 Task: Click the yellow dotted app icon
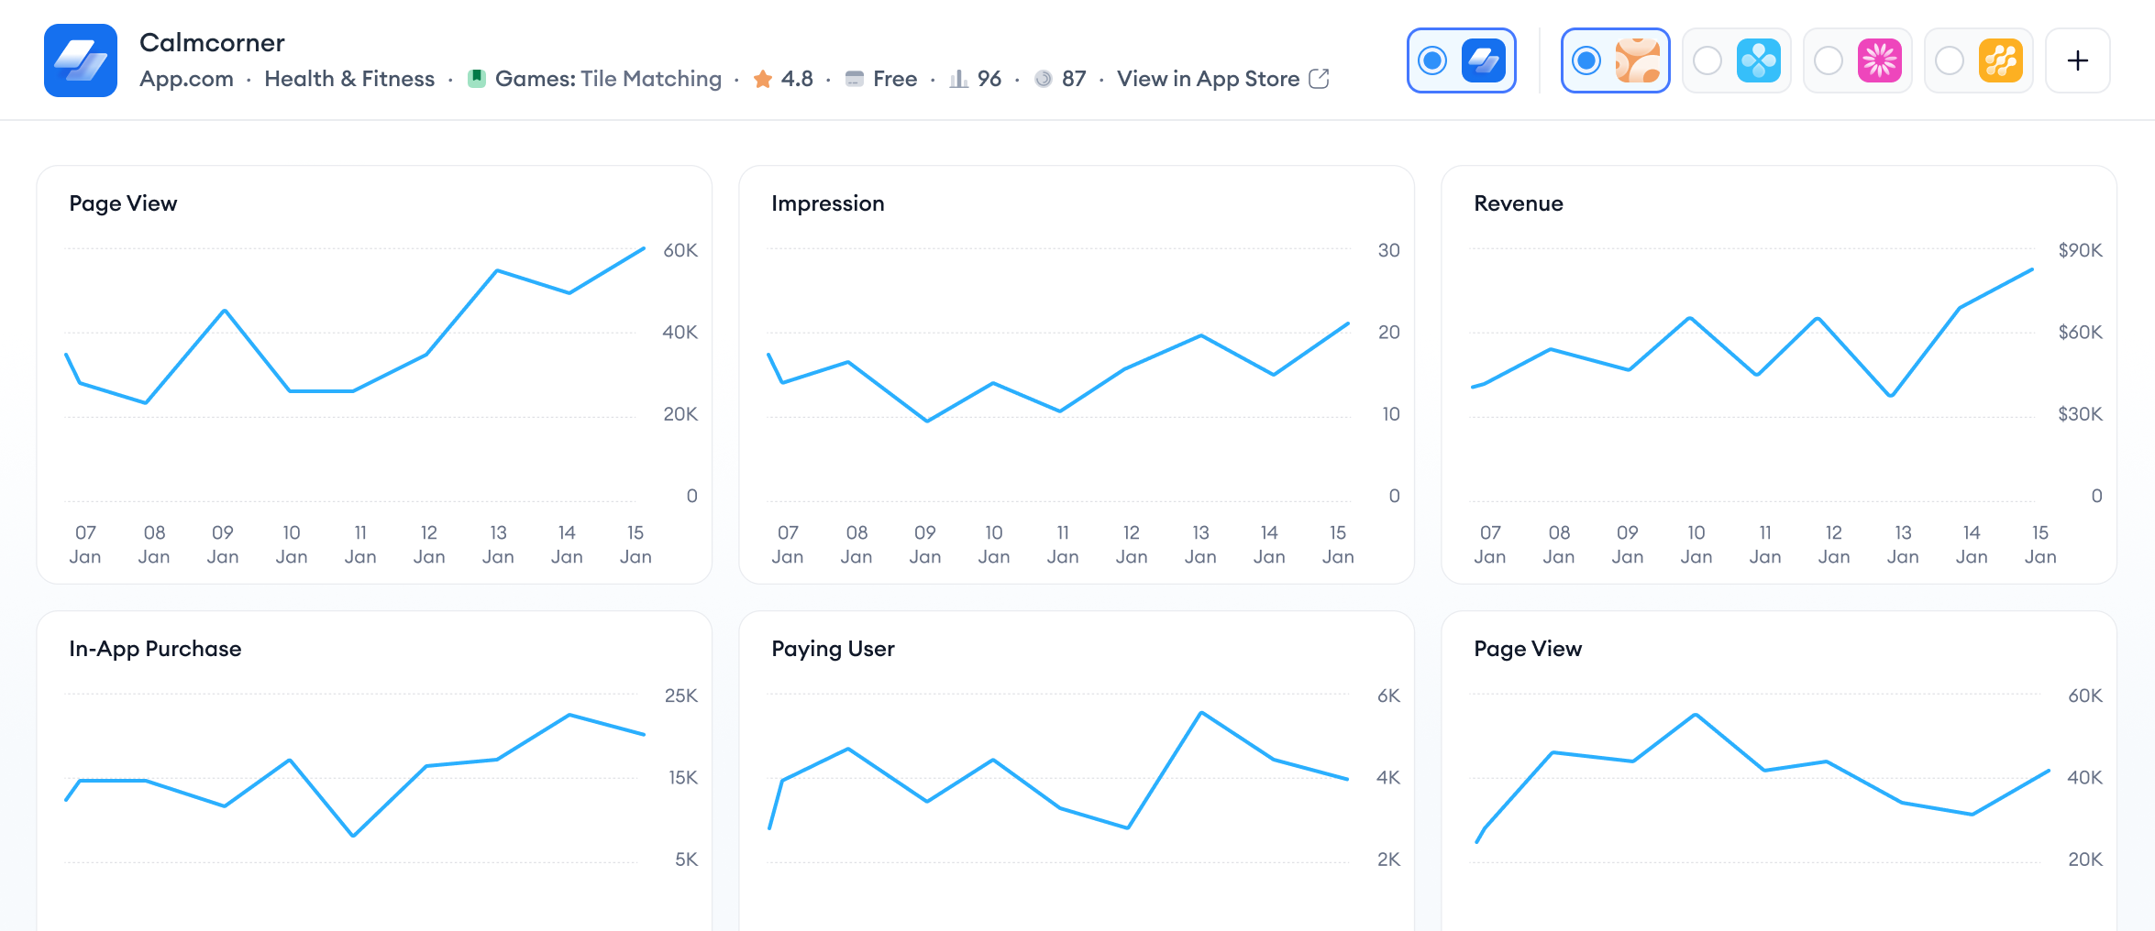tap(2001, 60)
